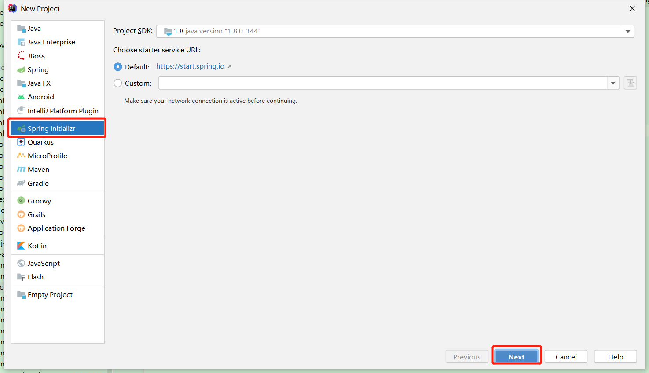Image resolution: width=649 pixels, height=373 pixels.
Task: Click the Flash folder icon
Action: click(21, 277)
